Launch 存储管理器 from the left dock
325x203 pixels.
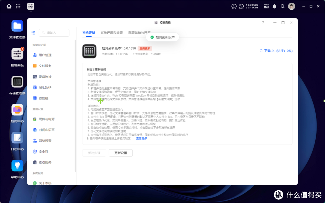point(17,82)
